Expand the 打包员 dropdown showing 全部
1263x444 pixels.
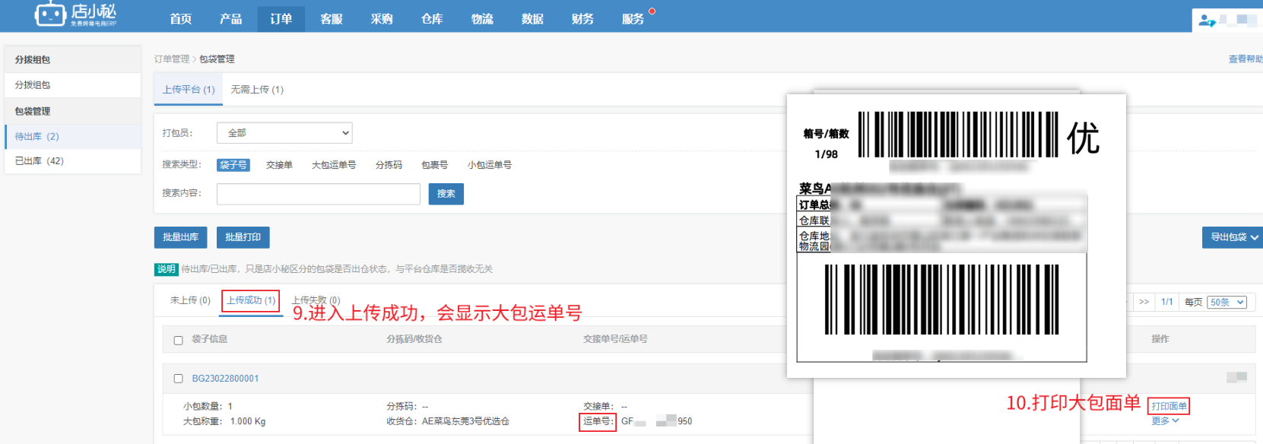click(284, 133)
